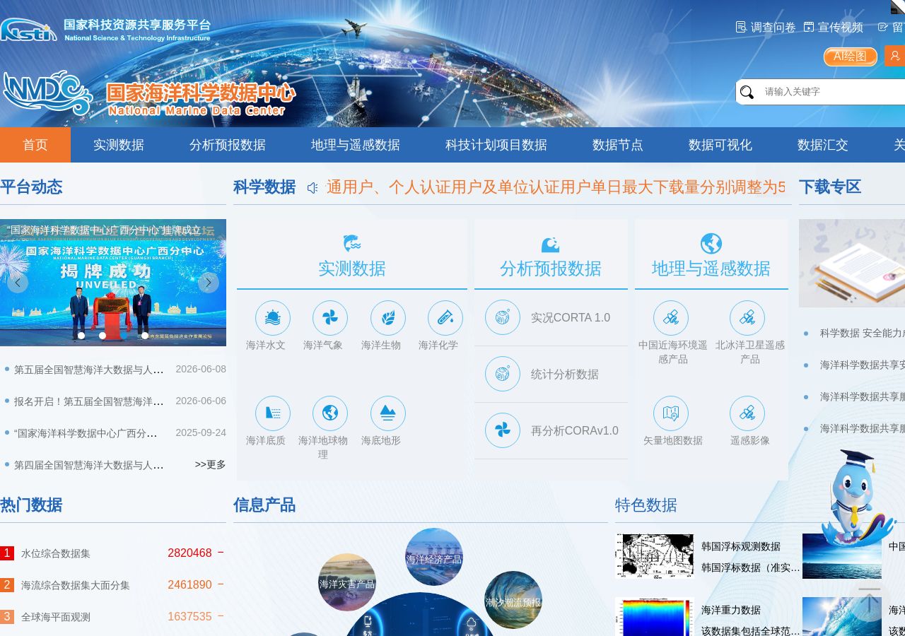
Task: Open the 海洋气象 data icon
Action: coord(330,318)
